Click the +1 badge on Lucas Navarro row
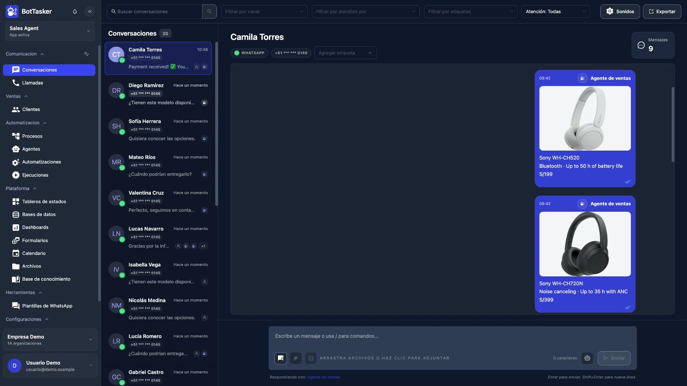This screenshot has width=687, height=386. (203, 246)
